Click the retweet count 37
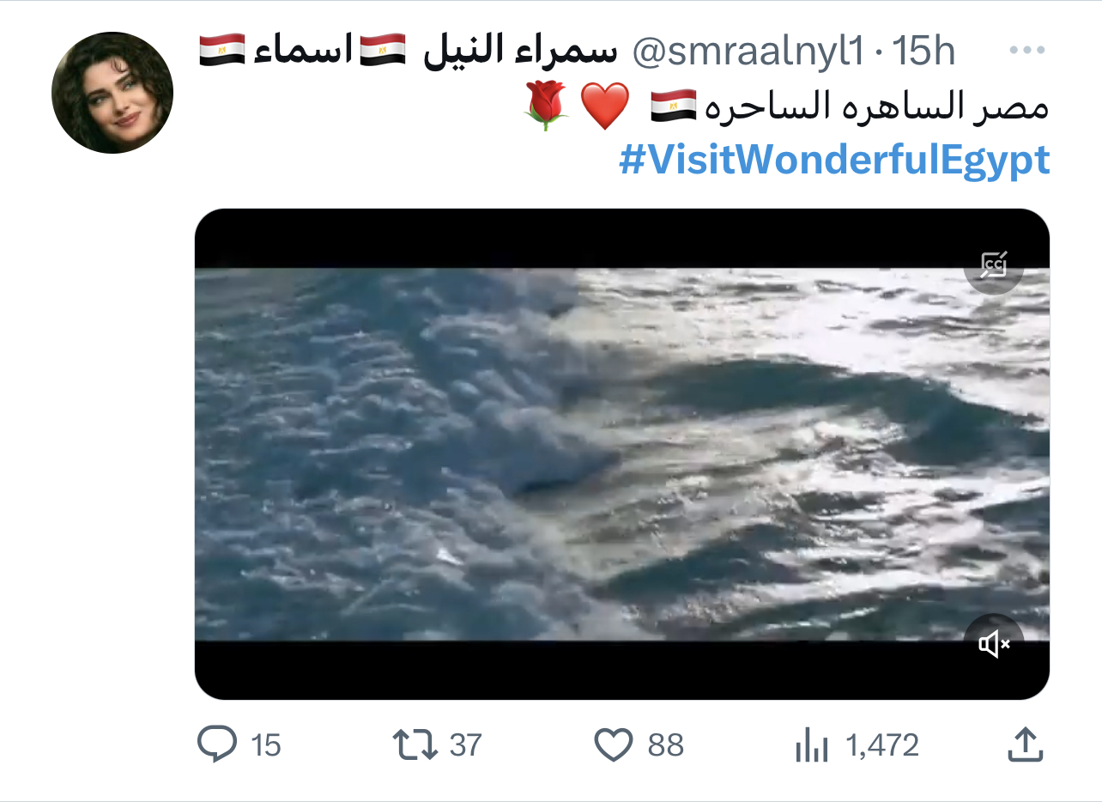This screenshot has width=1102, height=802. 465,745
